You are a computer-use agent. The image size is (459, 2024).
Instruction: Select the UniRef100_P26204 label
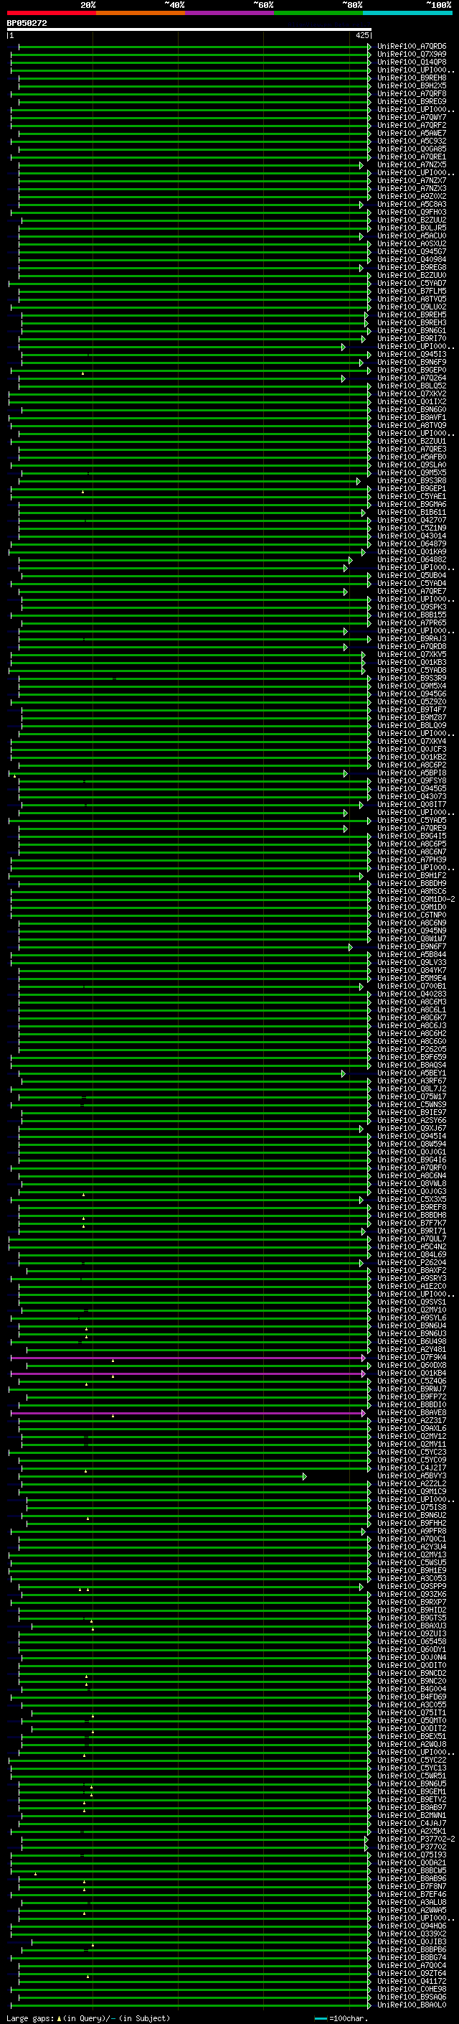pyautogui.click(x=412, y=1263)
